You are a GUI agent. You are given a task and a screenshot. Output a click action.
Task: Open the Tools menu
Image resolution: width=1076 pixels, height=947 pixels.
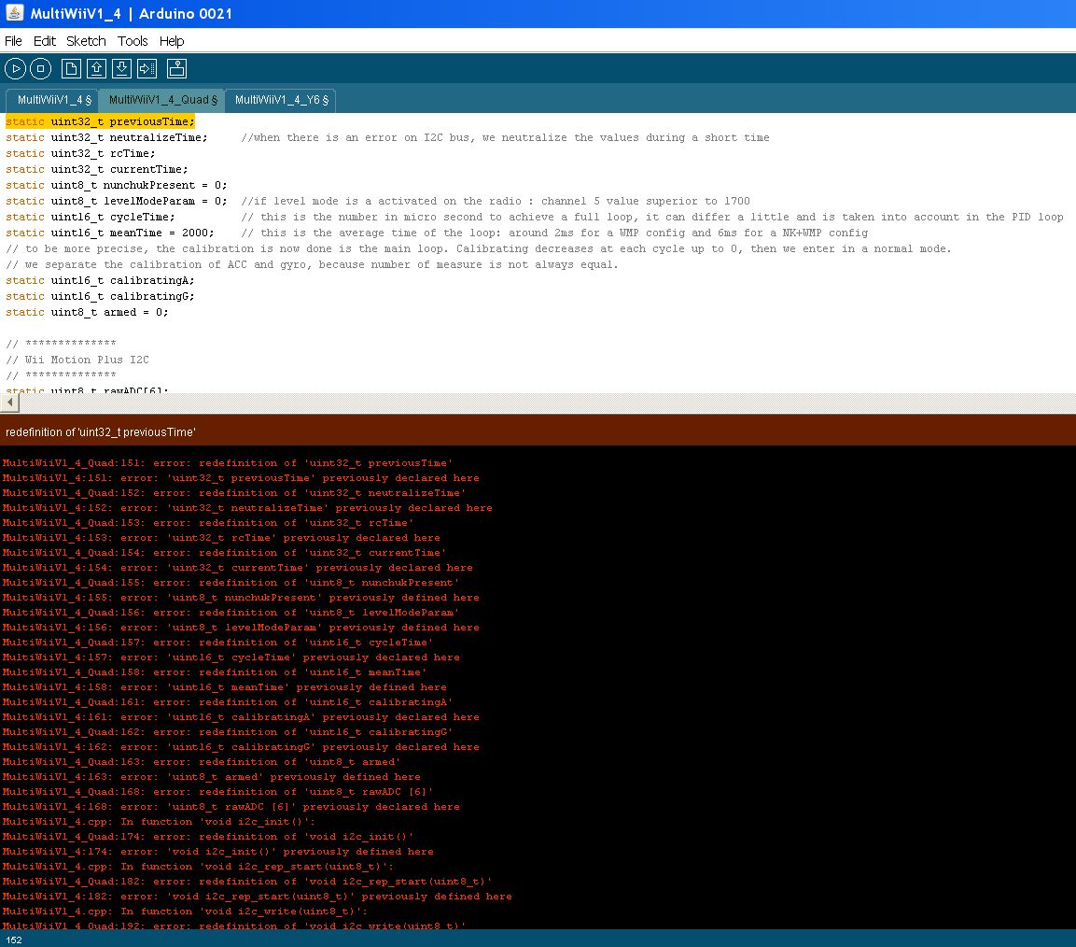(133, 41)
